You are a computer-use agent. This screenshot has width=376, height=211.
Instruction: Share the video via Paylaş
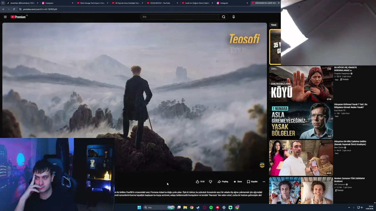223,182
